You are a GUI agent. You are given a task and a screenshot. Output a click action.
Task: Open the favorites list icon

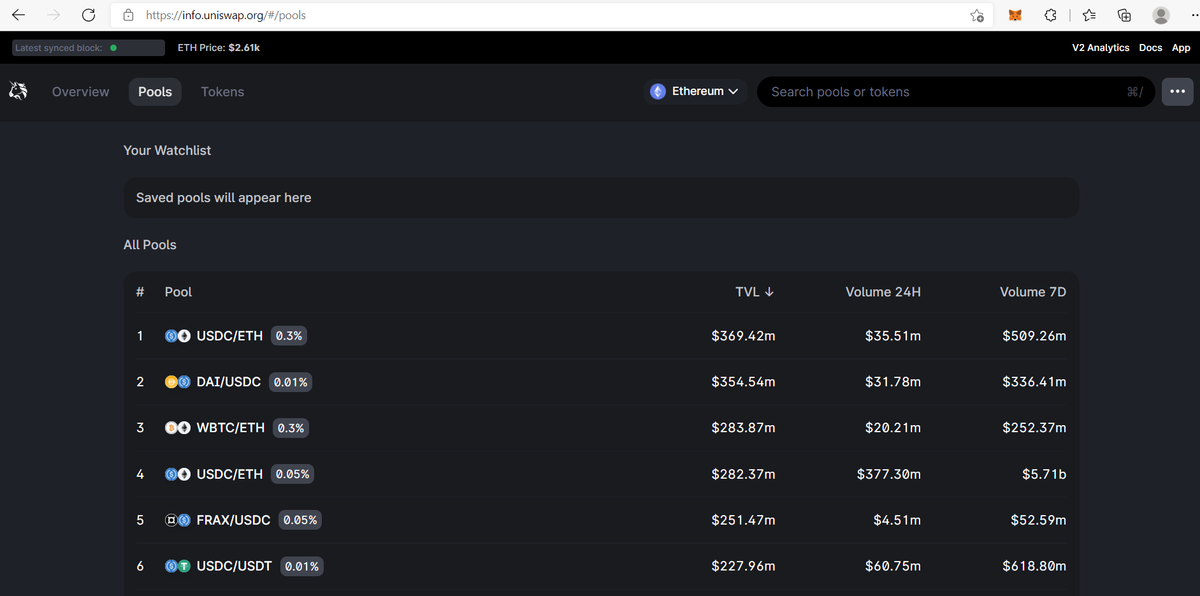tap(1089, 15)
